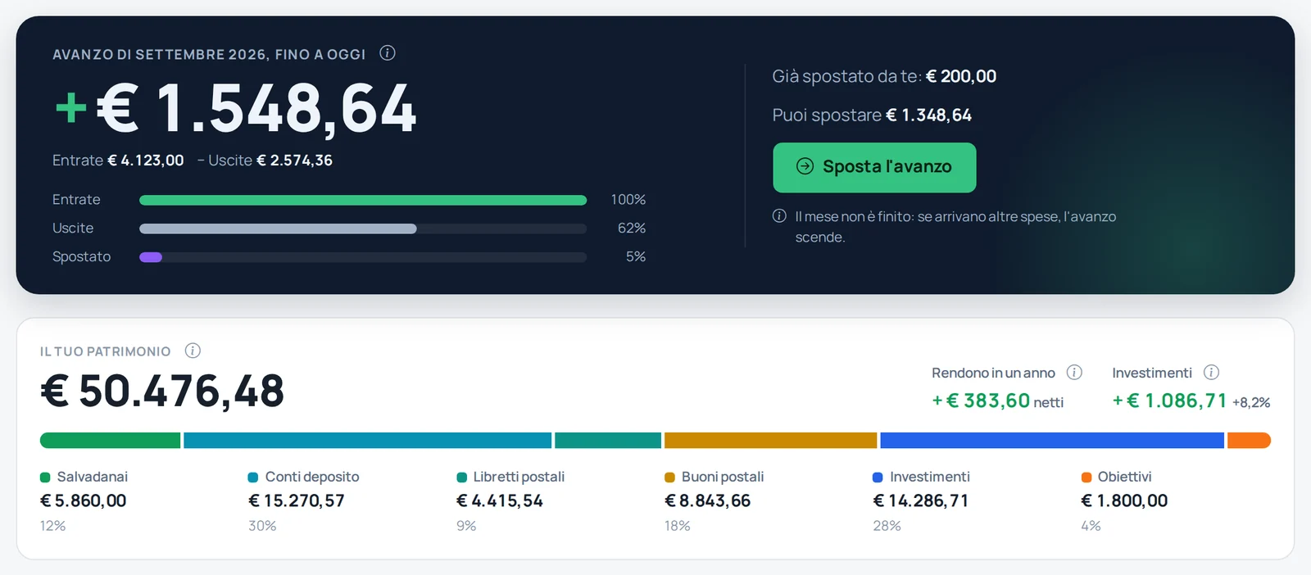Click the +€ 1.086,71 investment gain

point(1170,401)
